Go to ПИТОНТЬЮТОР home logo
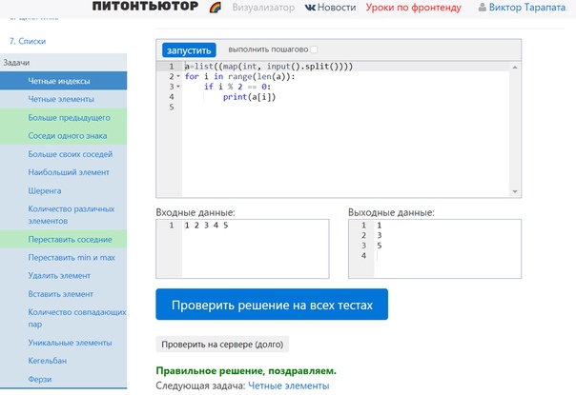This screenshot has width=576, height=395. click(145, 7)
